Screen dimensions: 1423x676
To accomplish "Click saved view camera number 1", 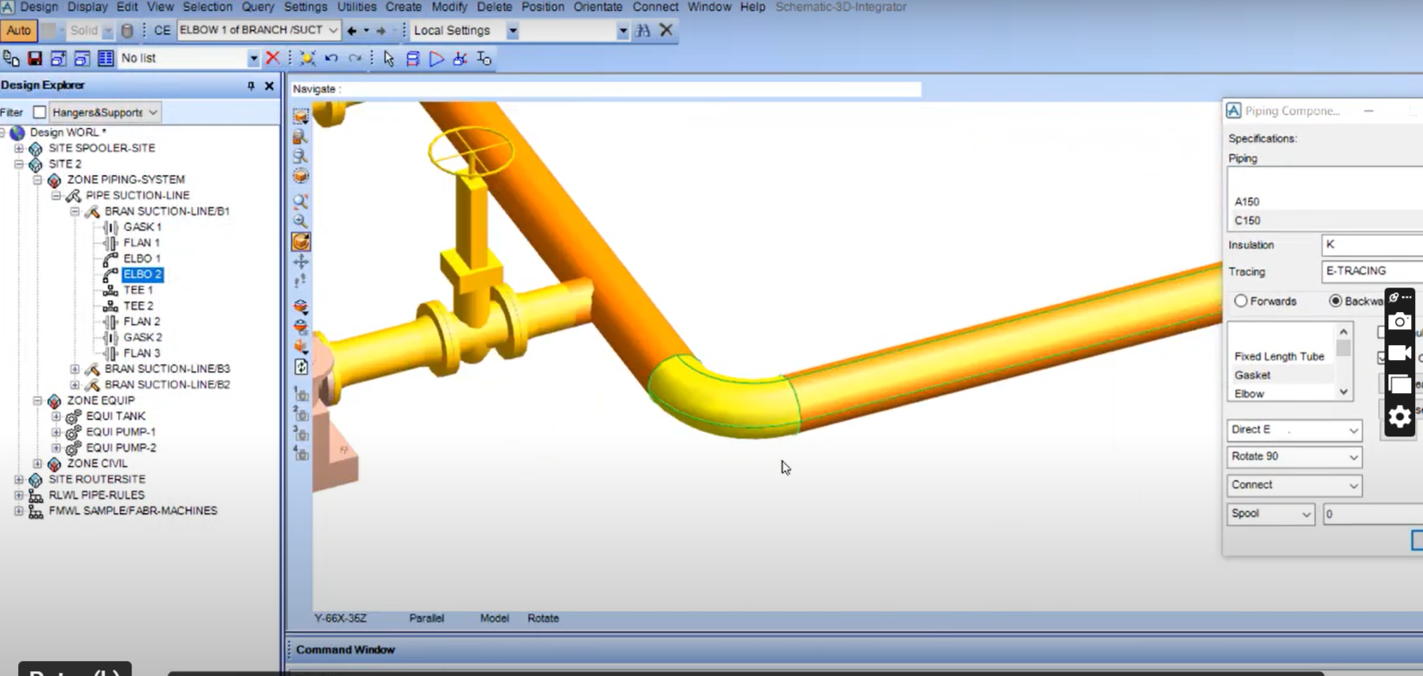I will tap(300, 393).
